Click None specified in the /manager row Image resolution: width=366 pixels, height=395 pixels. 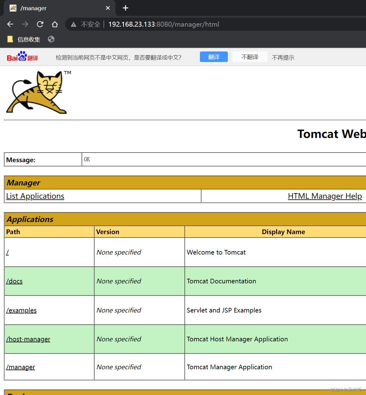(119, 367)
